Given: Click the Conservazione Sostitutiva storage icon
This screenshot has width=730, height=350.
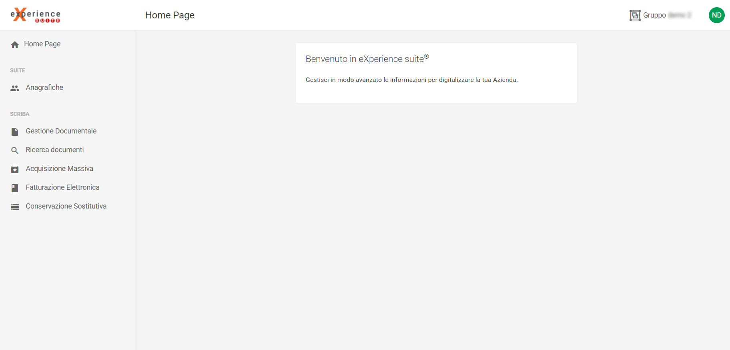Looking at the screenshot, I should 15,207.
